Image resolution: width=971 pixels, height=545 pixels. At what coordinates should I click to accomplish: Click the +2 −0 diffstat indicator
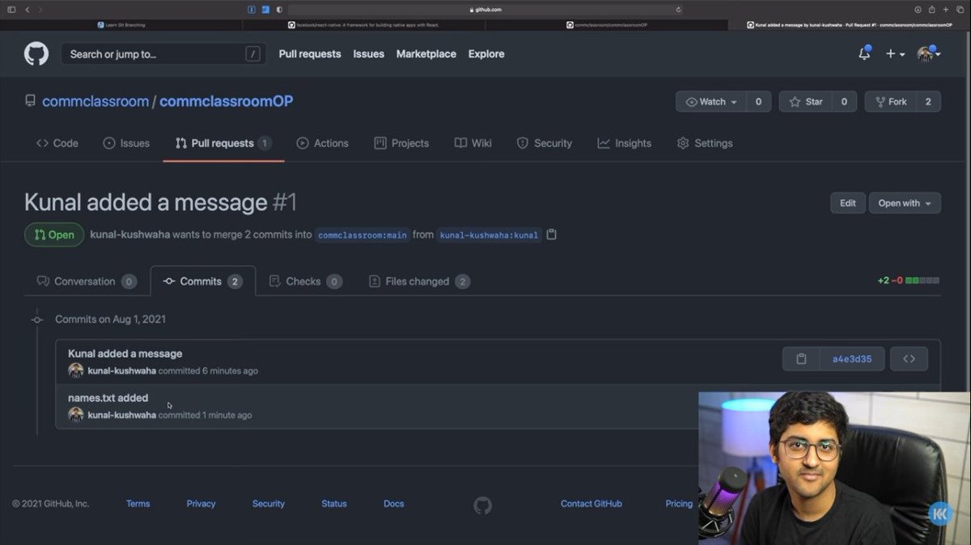(x=908, y=281)
